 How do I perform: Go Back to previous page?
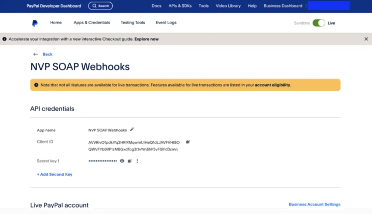coord(47,54)
